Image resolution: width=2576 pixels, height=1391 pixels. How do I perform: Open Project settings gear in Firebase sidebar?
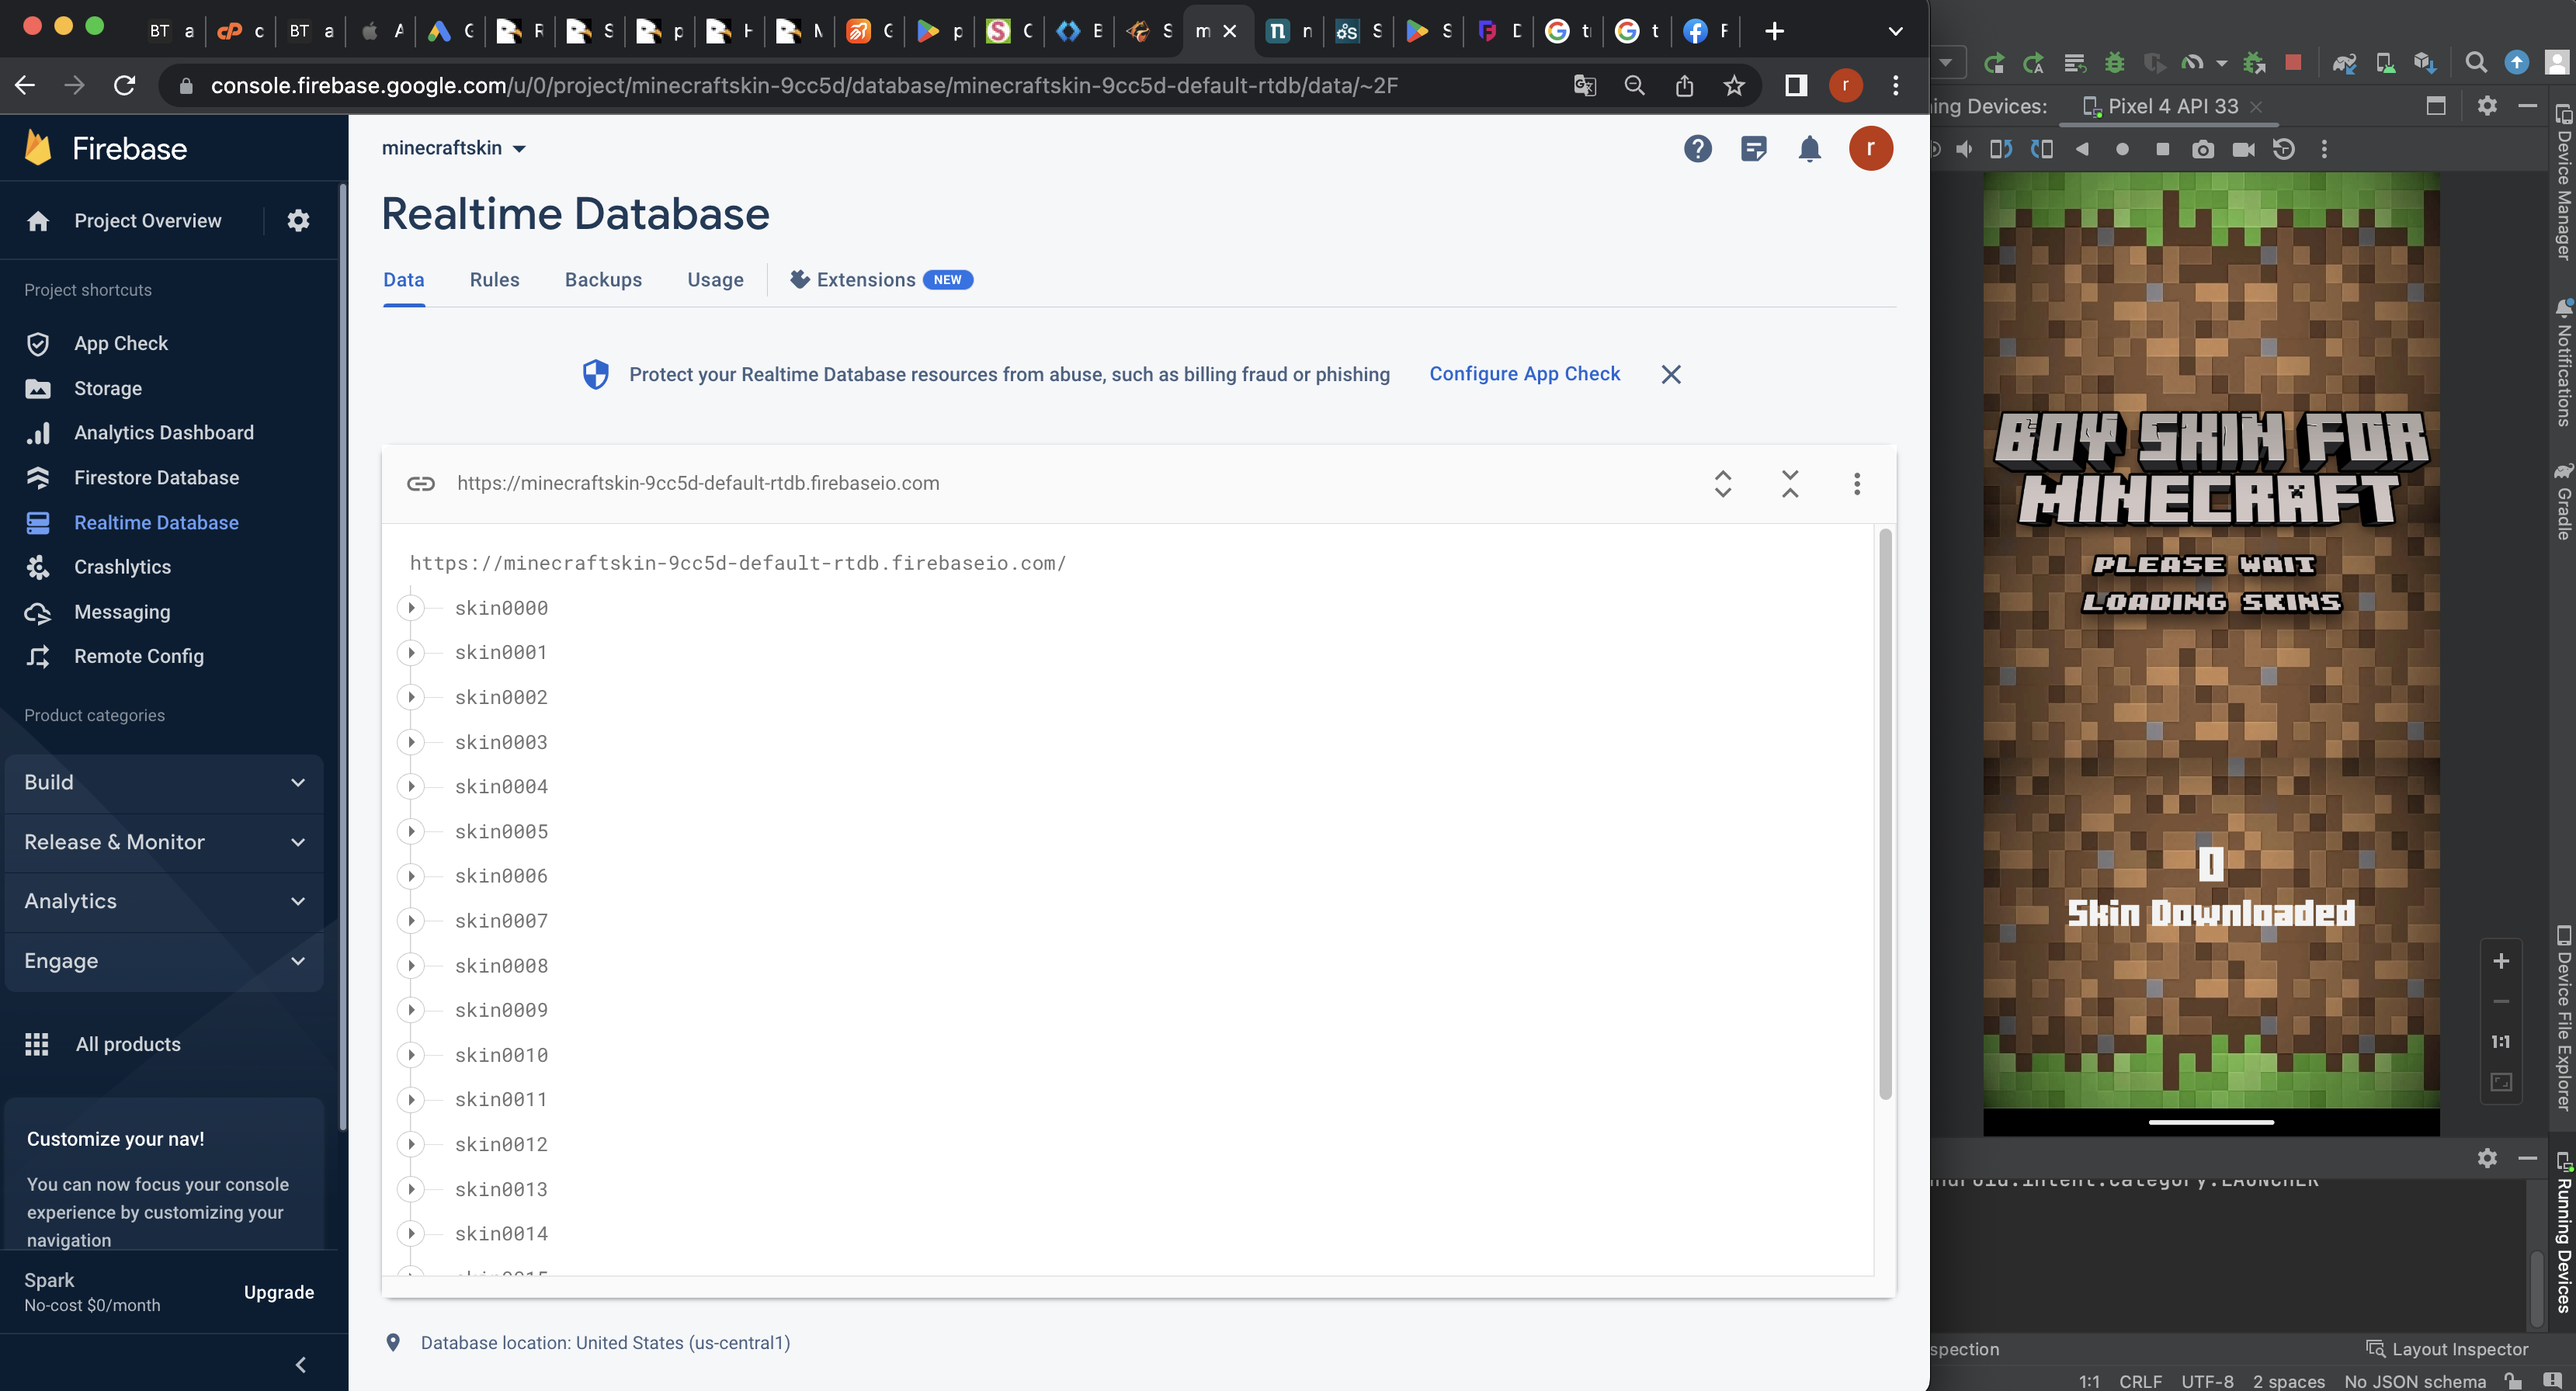tap(298, 221)
